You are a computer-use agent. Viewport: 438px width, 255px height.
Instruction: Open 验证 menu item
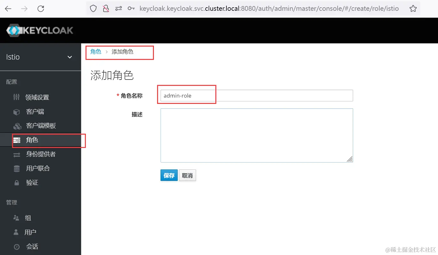(x=32, y=183)
